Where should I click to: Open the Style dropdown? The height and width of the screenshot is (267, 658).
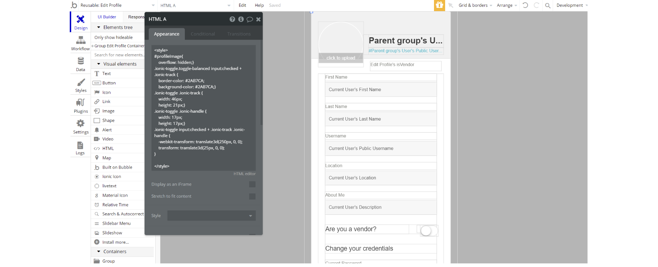(211, 216)
